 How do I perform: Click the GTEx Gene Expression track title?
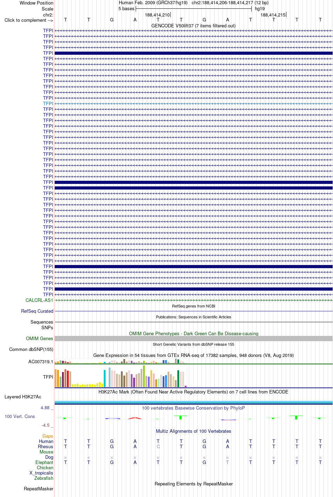point(193,355)
